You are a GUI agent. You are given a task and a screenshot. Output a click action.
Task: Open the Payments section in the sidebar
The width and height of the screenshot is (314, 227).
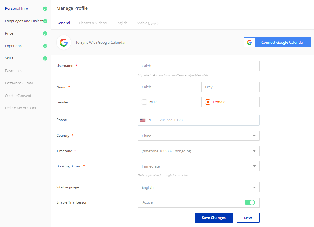coord(13,71)
